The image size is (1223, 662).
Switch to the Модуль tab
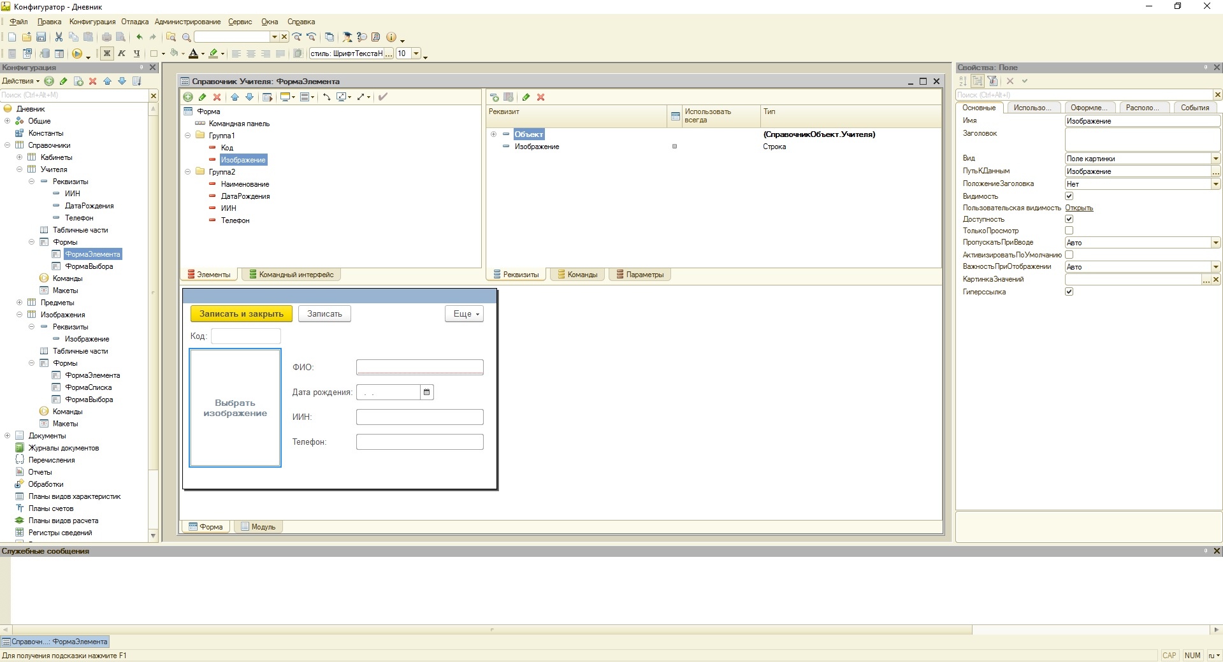click(x=258, y=527)
